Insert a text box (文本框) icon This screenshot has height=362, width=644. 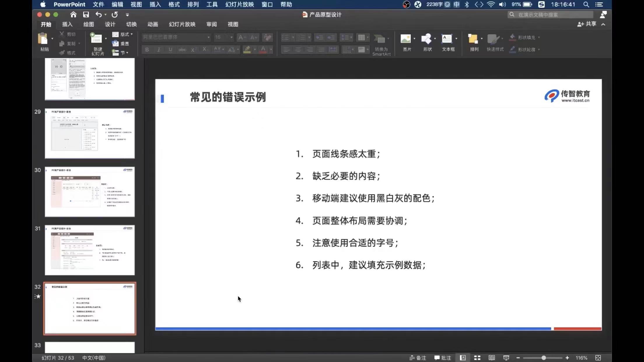pos(447,39)
